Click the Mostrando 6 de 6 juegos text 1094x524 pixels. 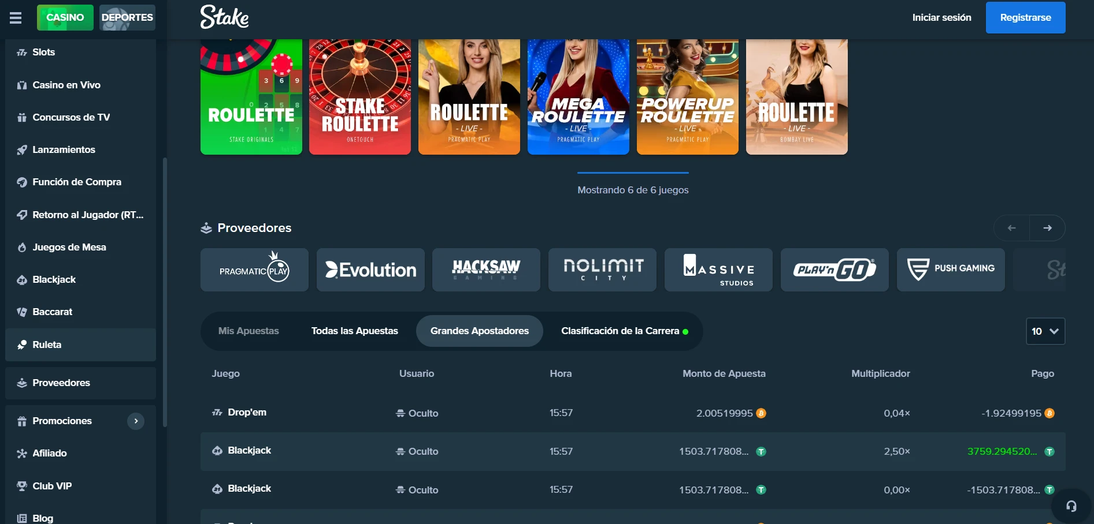click(x=633, y=190)
